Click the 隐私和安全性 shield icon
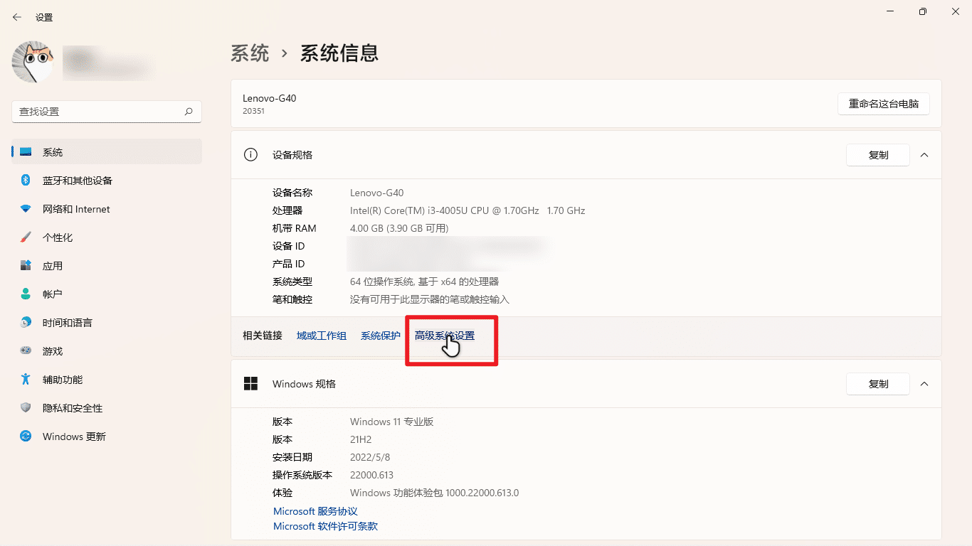 click(26, 408)
